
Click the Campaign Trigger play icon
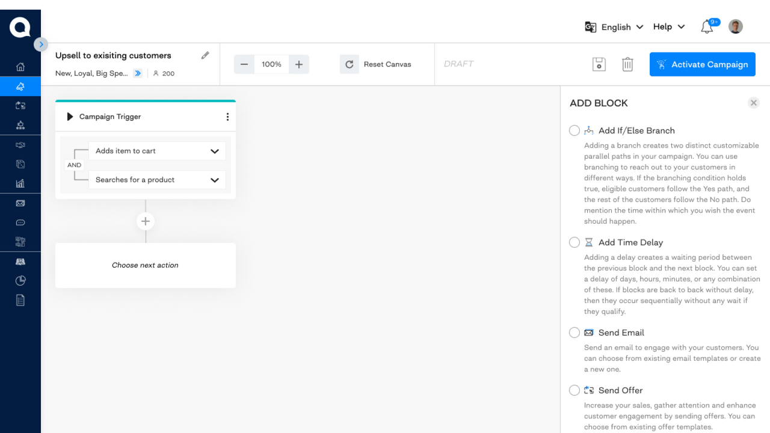(x=70, y=117)
